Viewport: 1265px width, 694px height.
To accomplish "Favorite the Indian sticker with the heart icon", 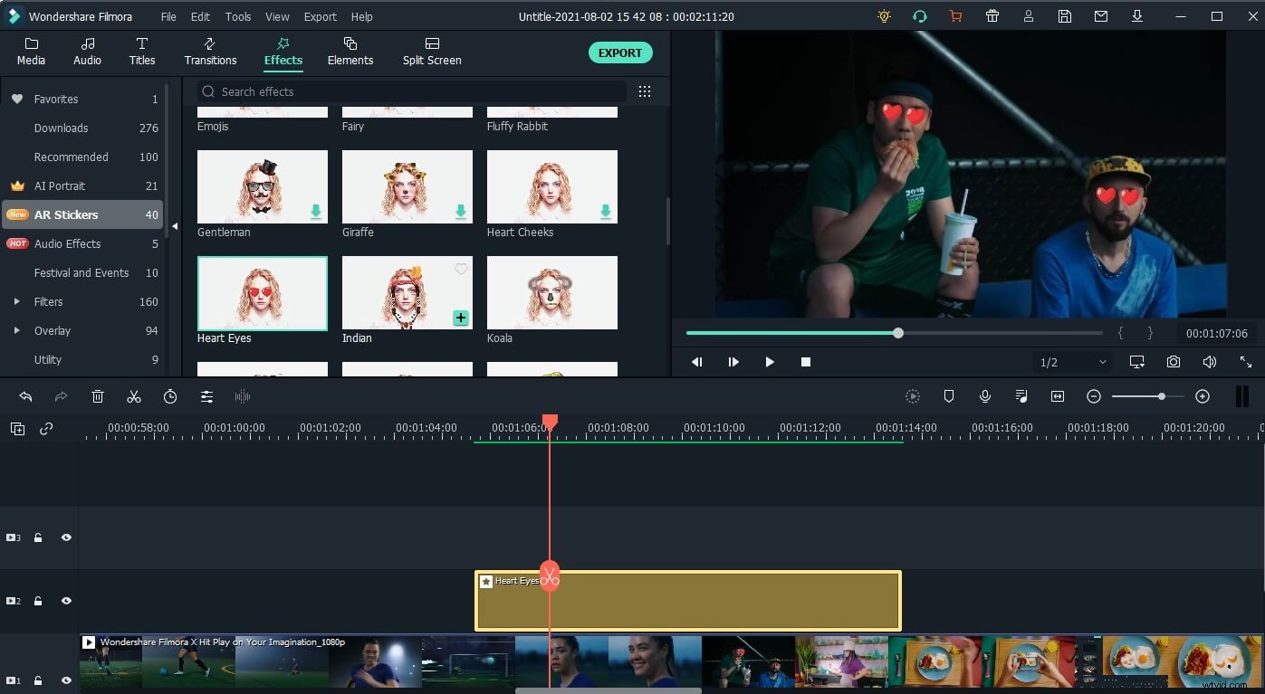I will tap(461, 268).
